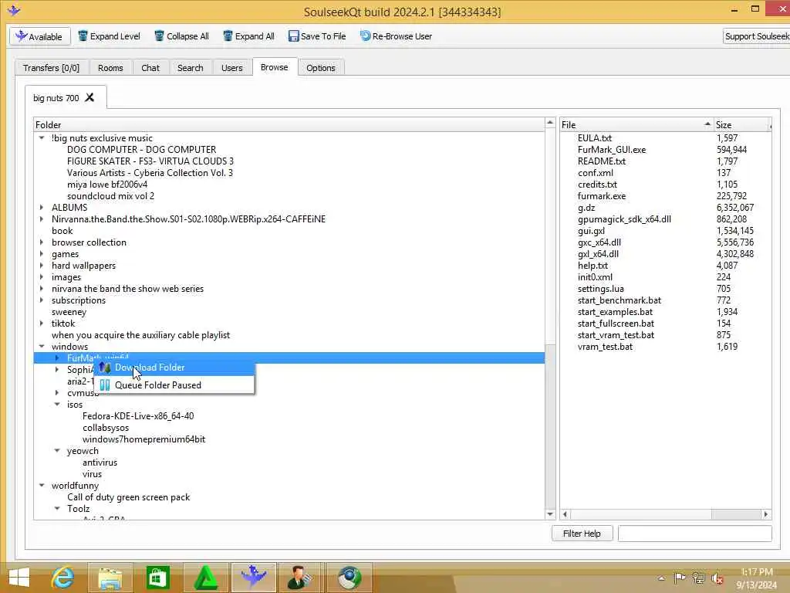Click the Available status button
This screenshot has height=593, width=790.
point(39,36)
